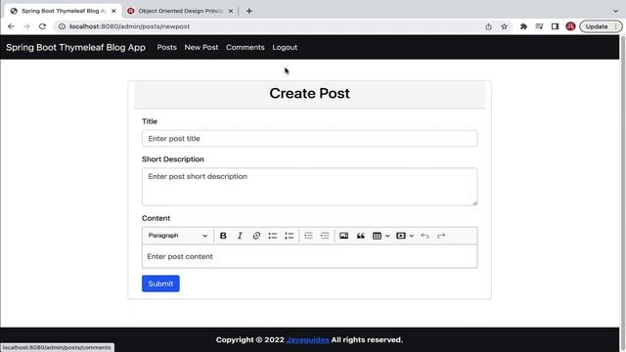Open the tab search chevron
The height and width of the screenshot is (352, 626).
[615, 11]
